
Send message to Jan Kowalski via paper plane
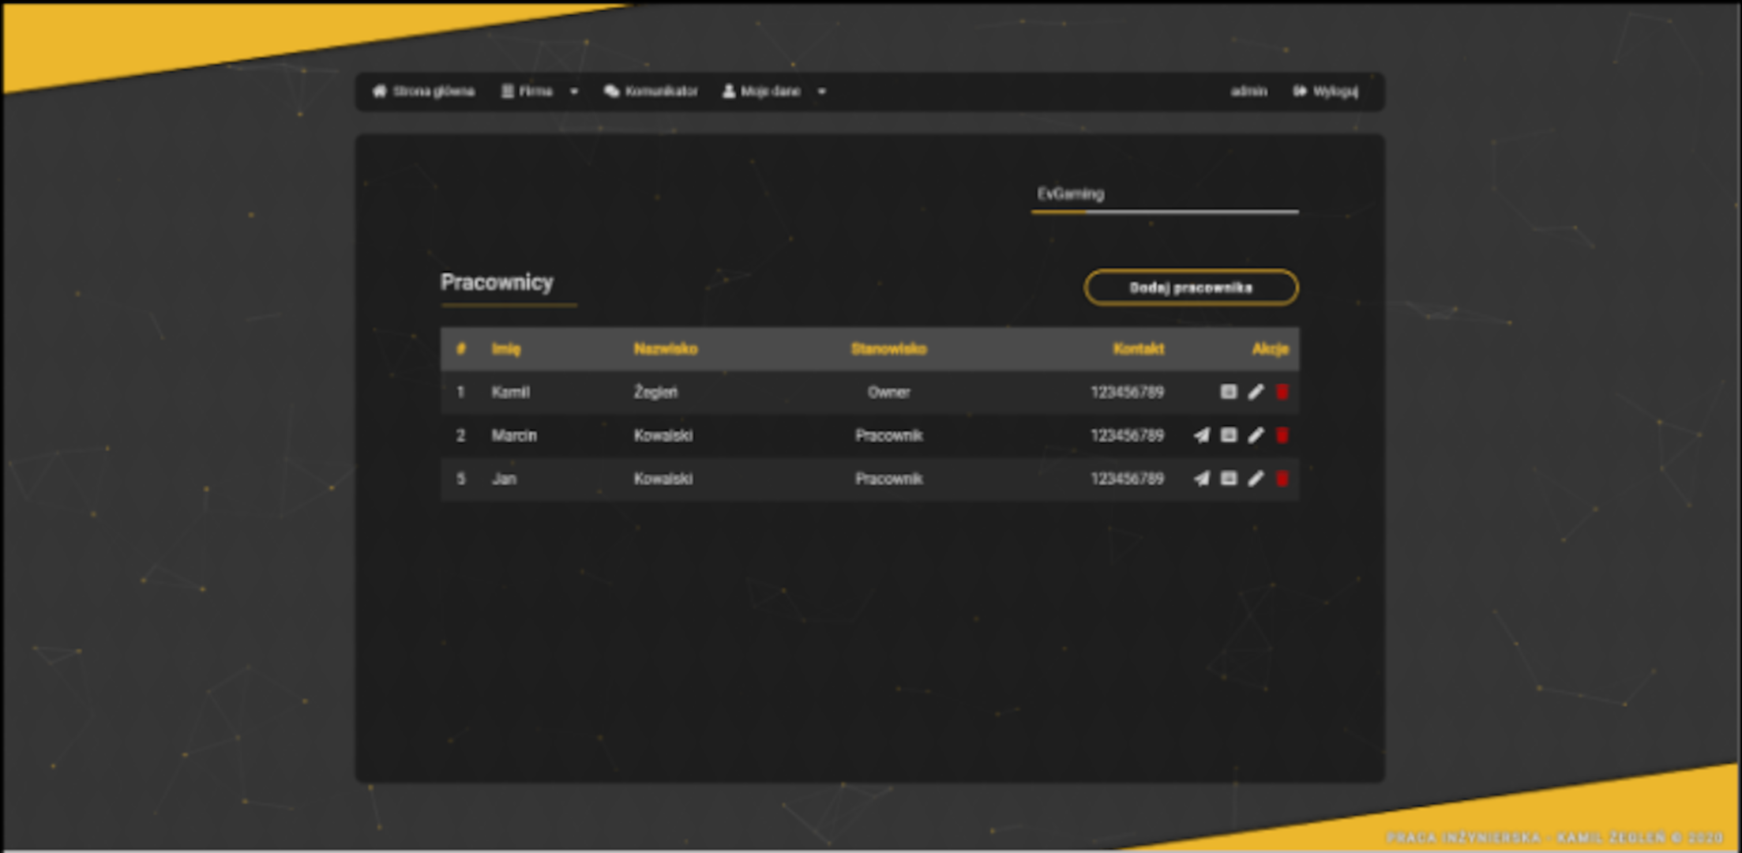[x=1201, y=479]
